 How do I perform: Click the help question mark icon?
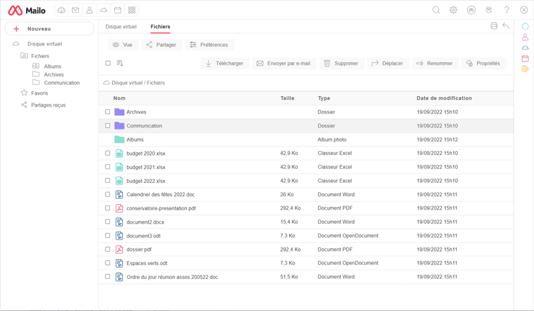click(x=507, y=10)
